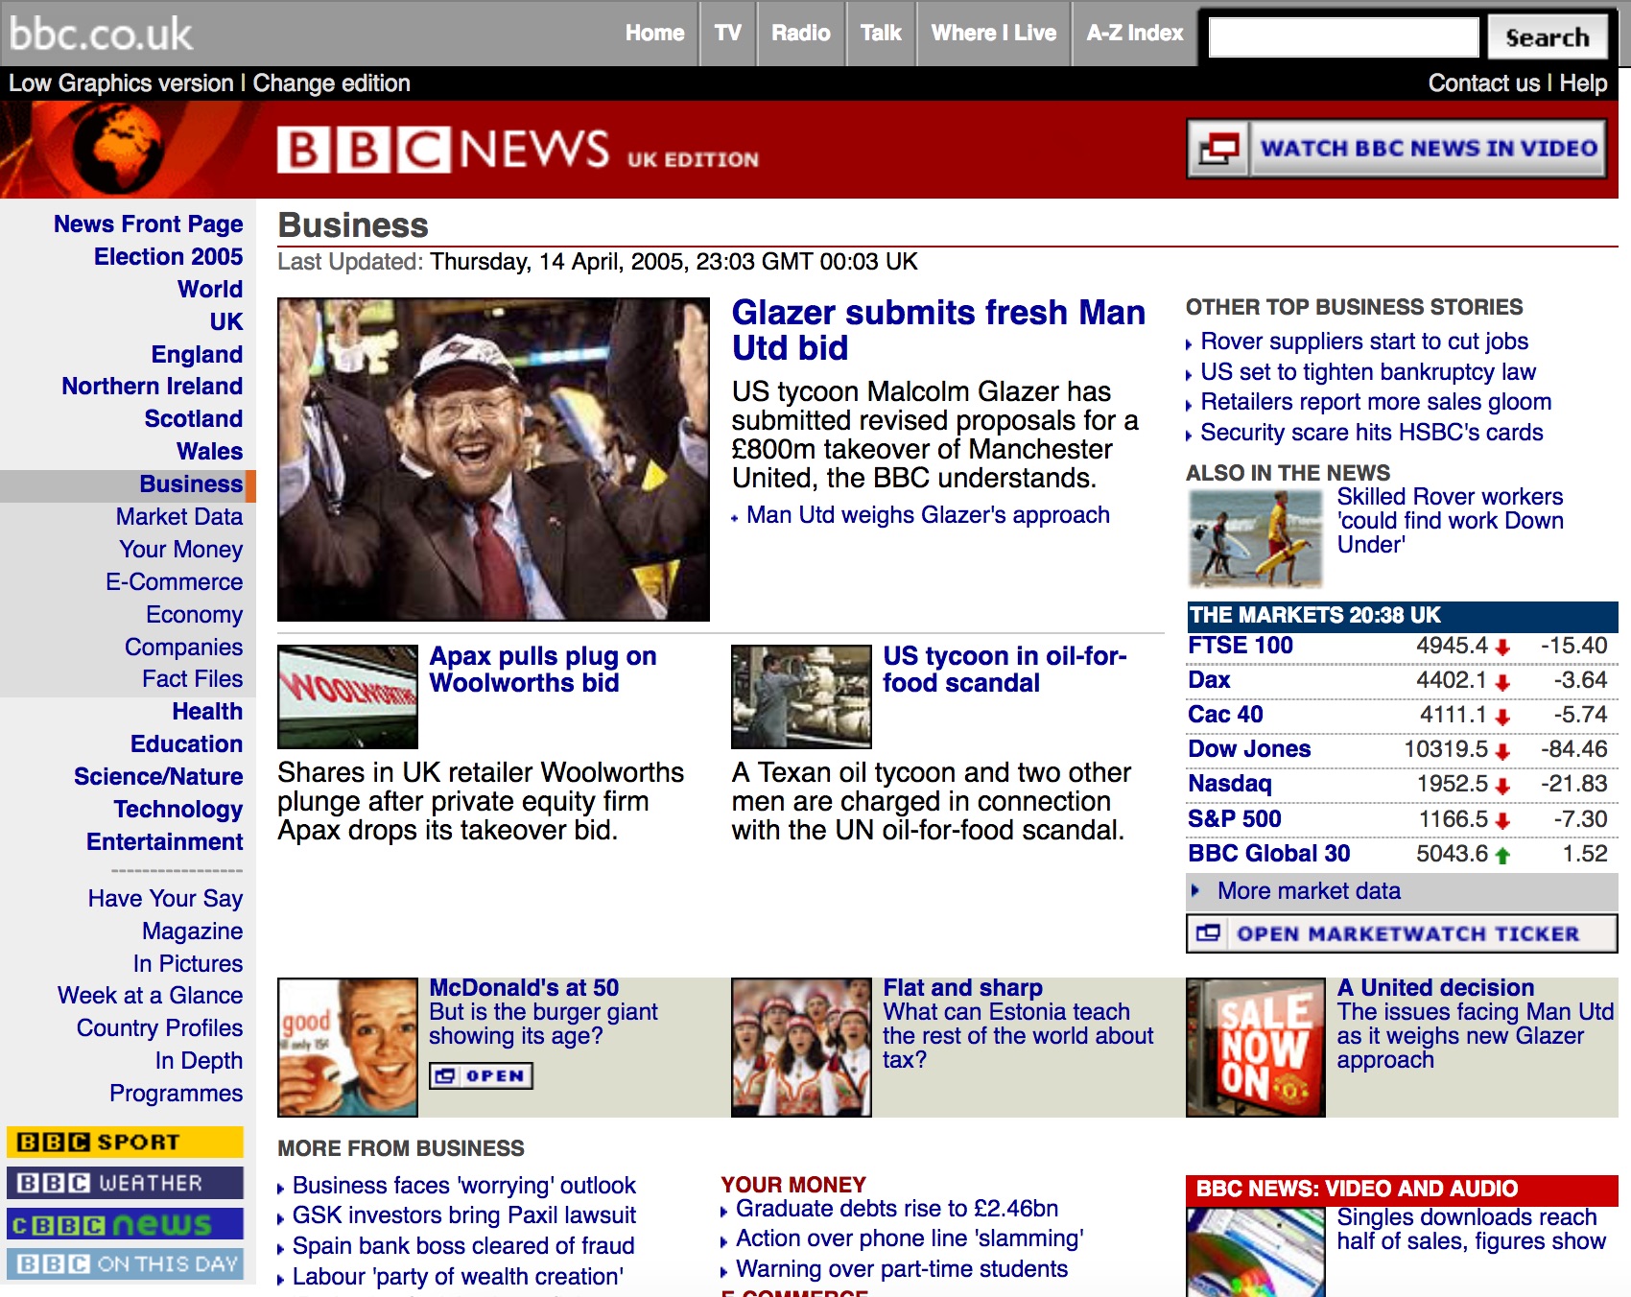Click the surfers beach thumbnail
Image resolution: width=1631 pixels, height=1297 pixels.
pyautogui.click(x=1255, y=538)
